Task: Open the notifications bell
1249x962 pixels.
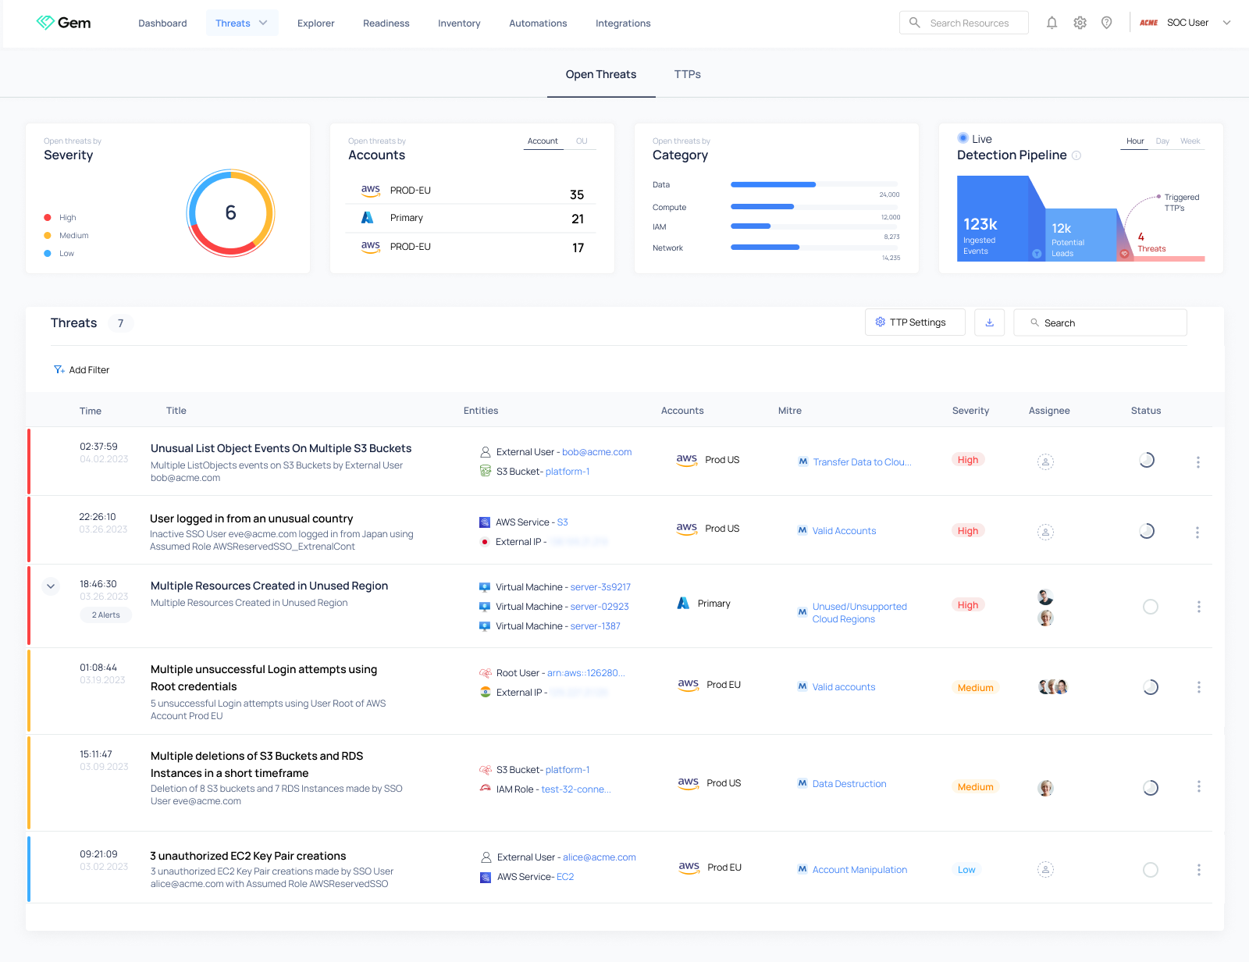Action: tap(1052, 23)
